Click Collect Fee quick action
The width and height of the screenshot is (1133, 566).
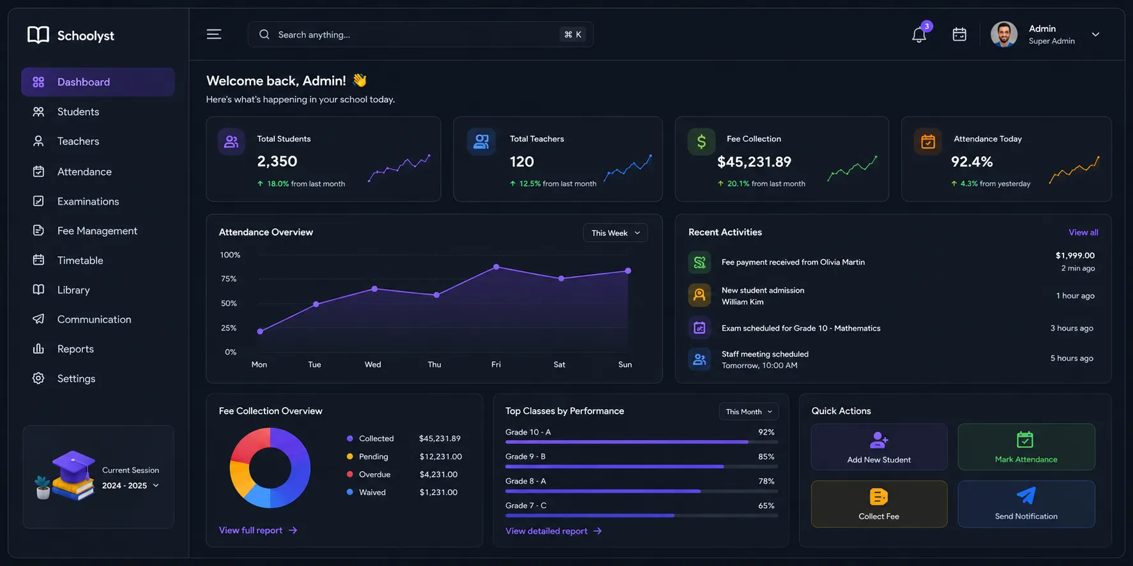[x=879, y=504]
